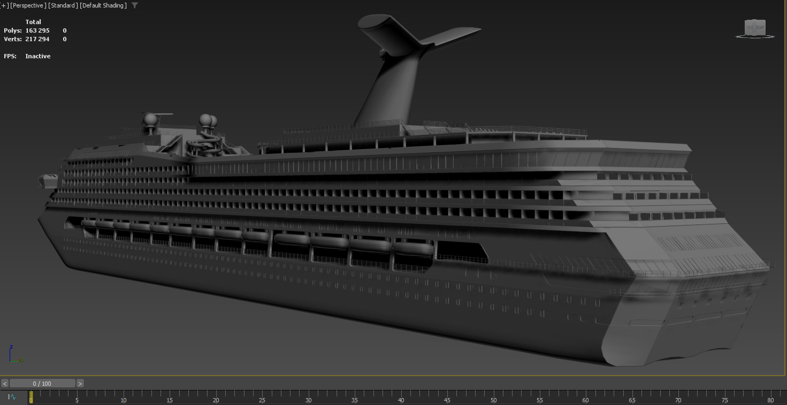The width and height of the screenshot is (787, 405).
Task: Click the ViewCube Right face
Action: pos(760,27)
